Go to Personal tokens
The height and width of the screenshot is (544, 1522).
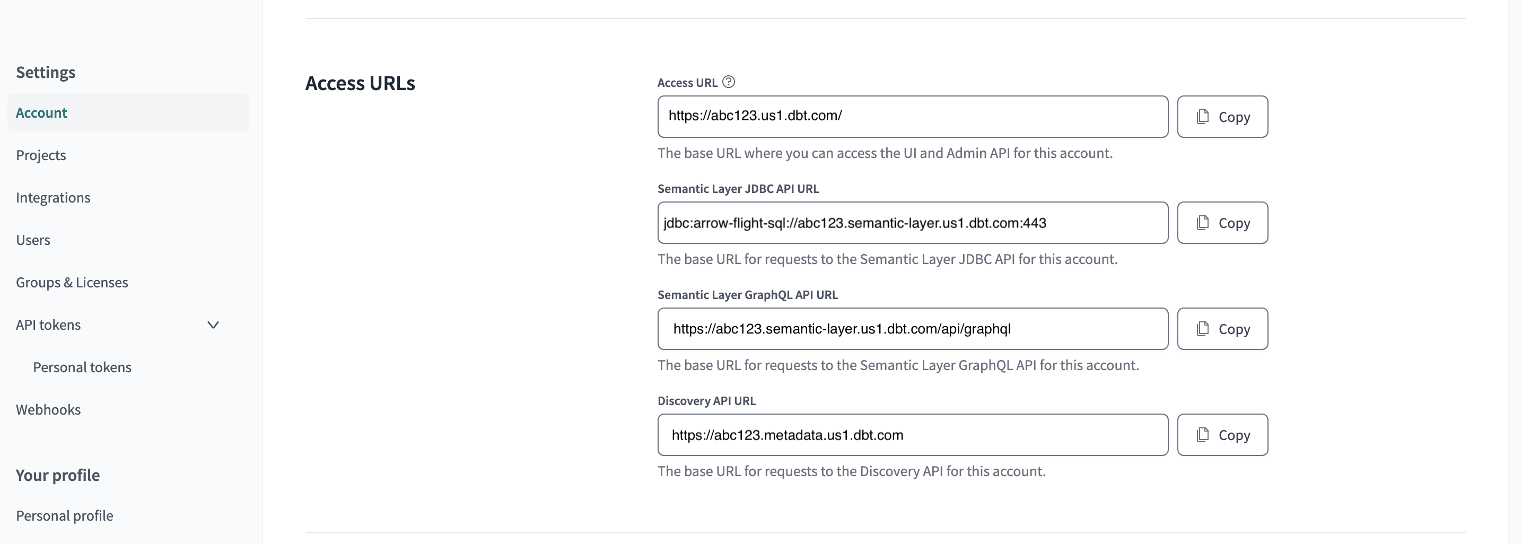tap(82, 367)
